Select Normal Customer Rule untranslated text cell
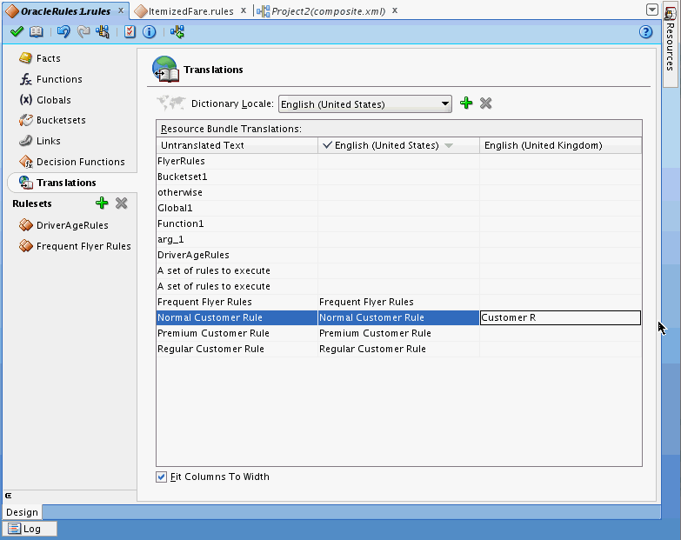Image resolution: width=681 pixels, height=540 pixels. [237, 317]
